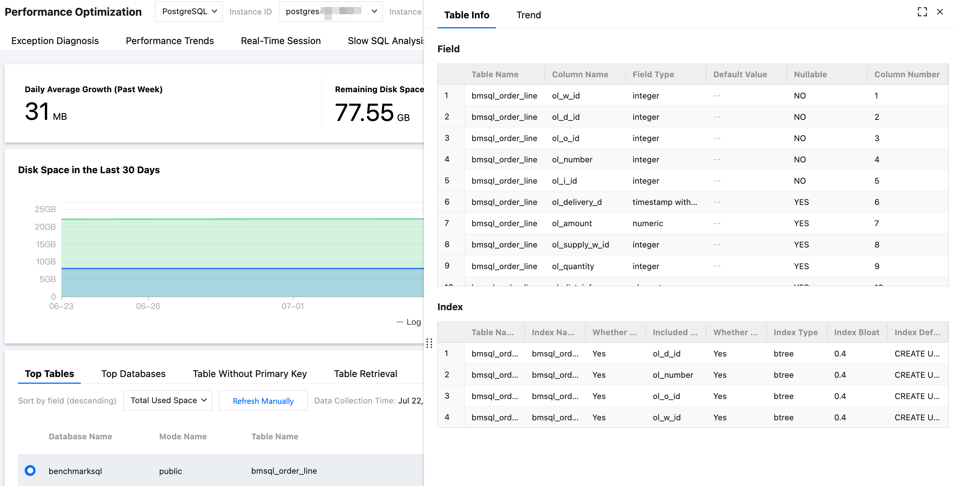Click the ol_i_id column name

(564, 181)
